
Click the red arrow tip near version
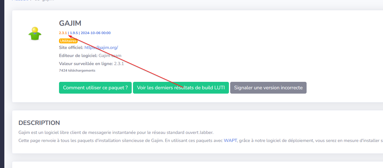[69, 36]
